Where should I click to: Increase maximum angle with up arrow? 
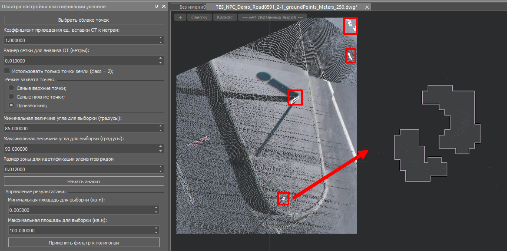[161, 147]
